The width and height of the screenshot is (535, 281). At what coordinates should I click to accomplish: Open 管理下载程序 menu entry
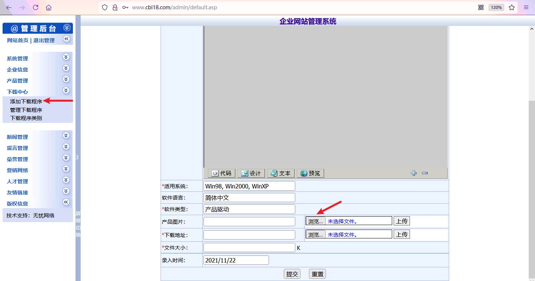[x=26, y=110]
